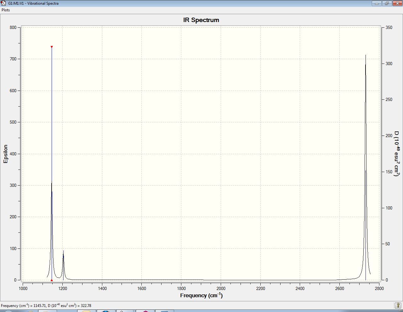Viewport: 403px width, 312px height.
Task: Click the "Epsilon" axis label
Action: [5, 154]
